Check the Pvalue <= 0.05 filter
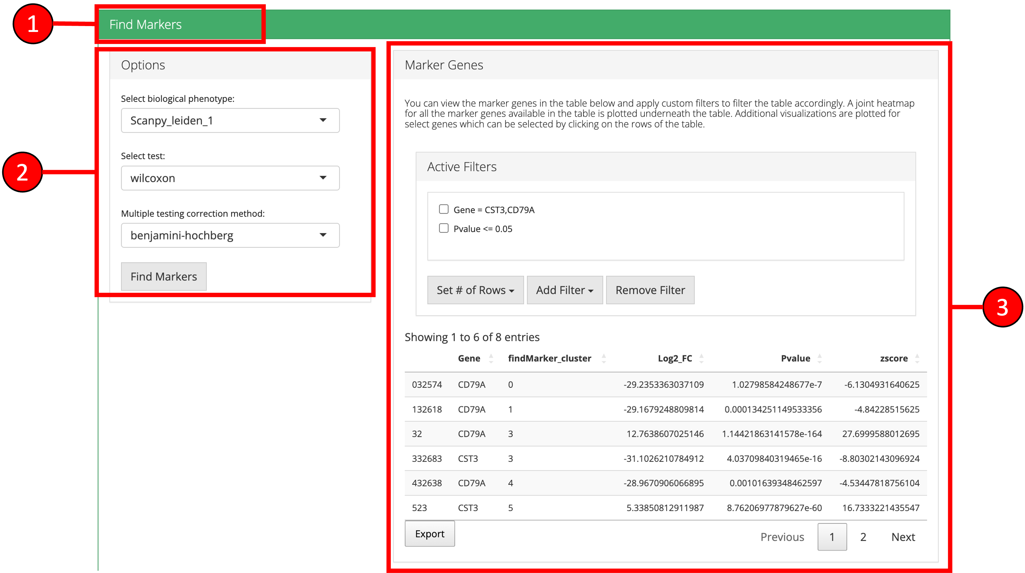 click(444, 228)
